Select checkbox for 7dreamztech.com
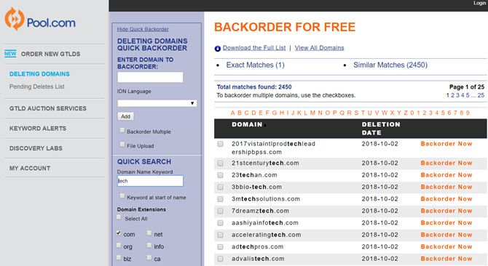Image resolution: width=488 pixels, height=266 pixels. (221, 211)
